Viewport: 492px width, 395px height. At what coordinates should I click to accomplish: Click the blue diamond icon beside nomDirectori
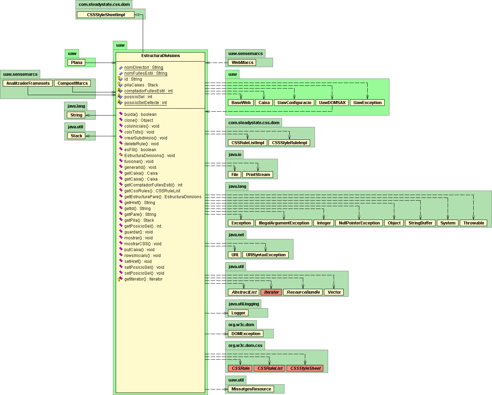click(121, 68)
